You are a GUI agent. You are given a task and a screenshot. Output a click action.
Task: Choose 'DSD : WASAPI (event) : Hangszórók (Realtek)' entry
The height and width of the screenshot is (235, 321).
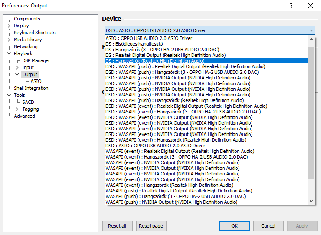[x=206, y=140]
